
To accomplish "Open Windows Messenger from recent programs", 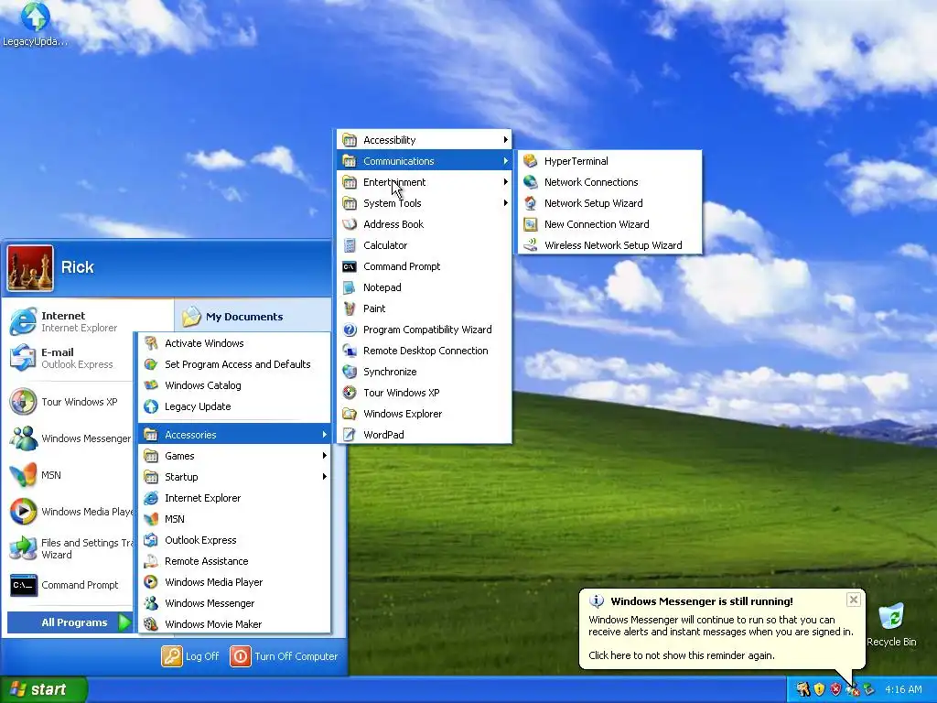I will [70, 438].
